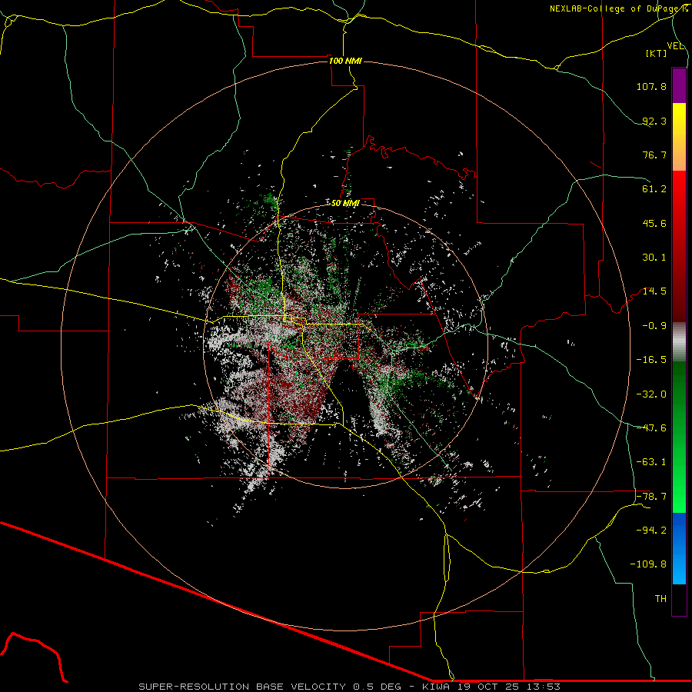
Task: Click the -94.2 legend value
Action: (x=651, y=530)
